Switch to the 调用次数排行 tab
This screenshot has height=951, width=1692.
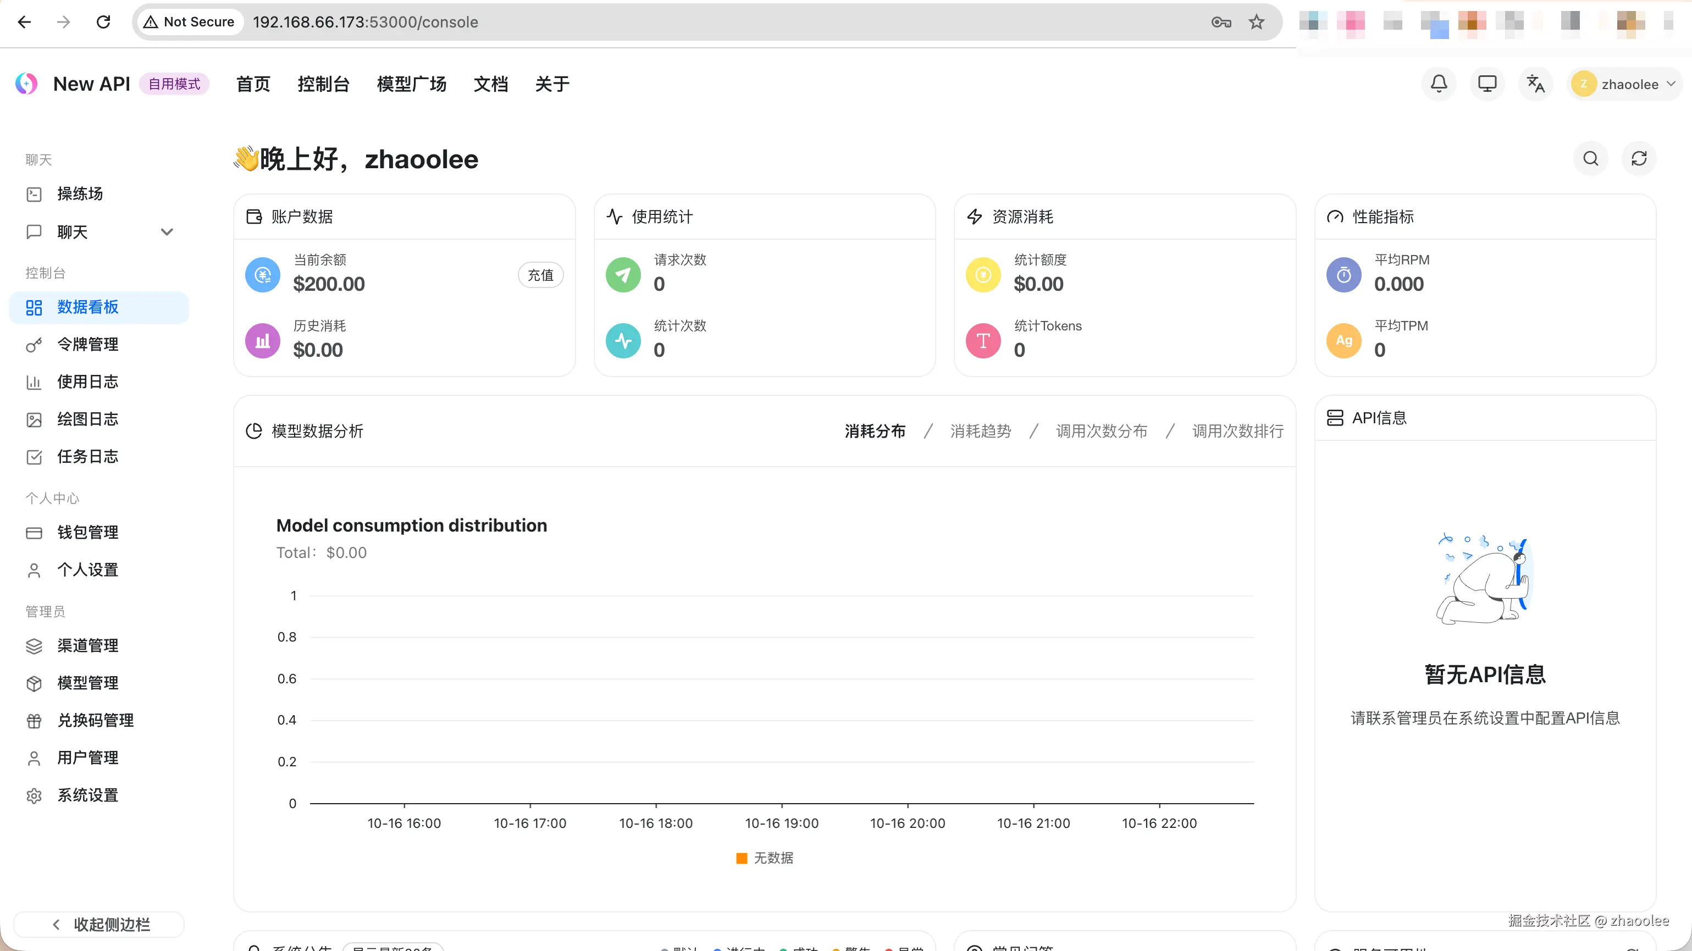1237,431
